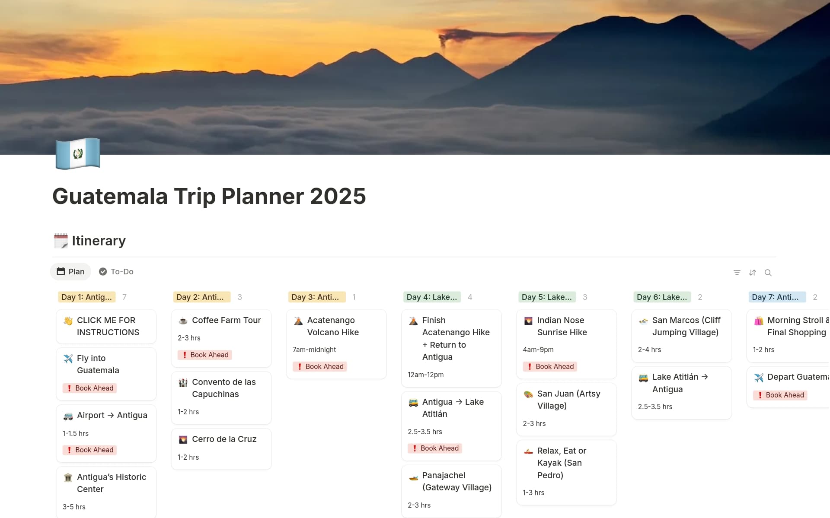Open the filter icon above the board
Viewport: 830px width, 518px height.
[x=737, y=273]
